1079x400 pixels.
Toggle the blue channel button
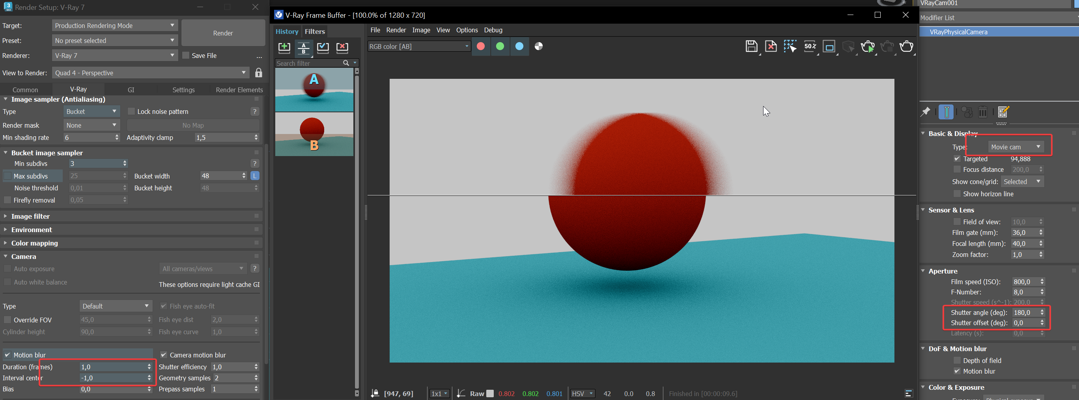pos(519,46)
